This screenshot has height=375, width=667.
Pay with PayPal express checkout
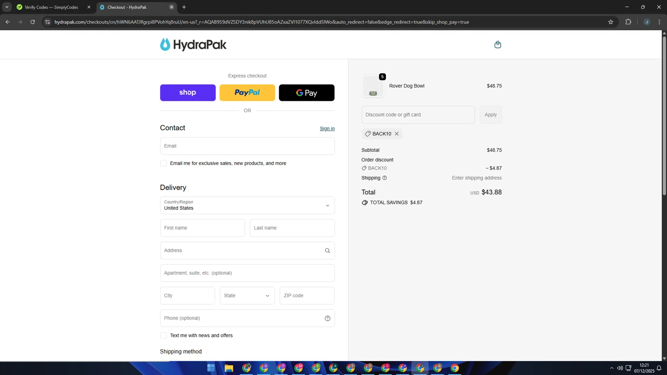point(247,93)
